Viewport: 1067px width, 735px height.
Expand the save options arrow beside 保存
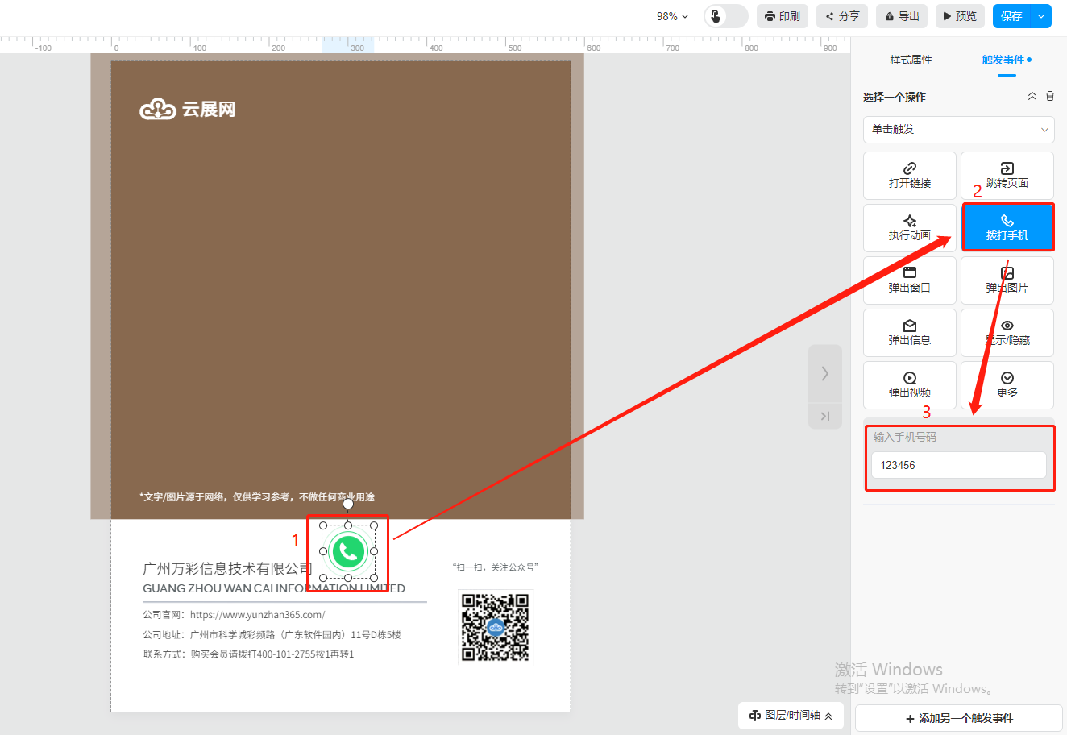[1041, 16]
